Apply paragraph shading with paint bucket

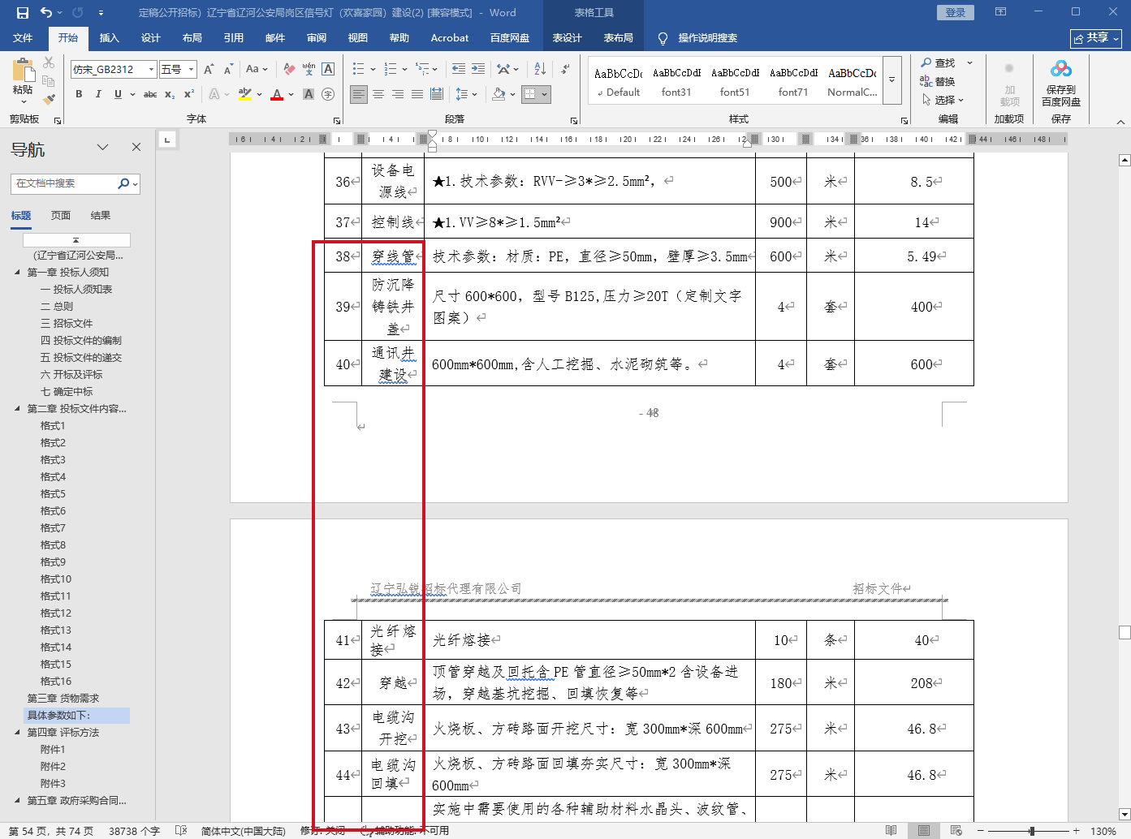pos(499,94)
